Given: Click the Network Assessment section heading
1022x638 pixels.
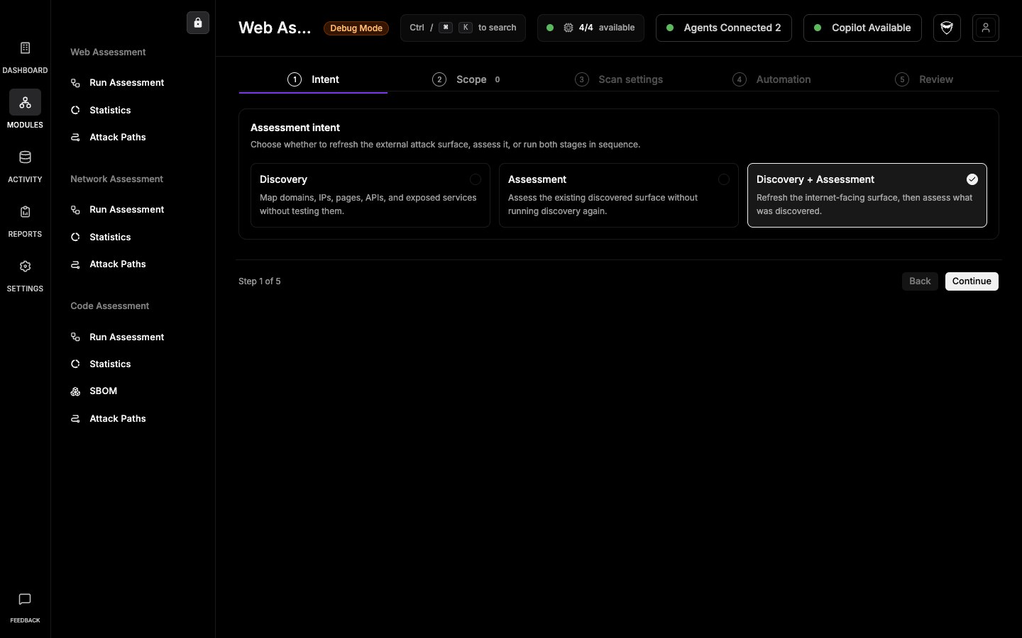Looking at the screenshot, I should click(x=116, y=179).
